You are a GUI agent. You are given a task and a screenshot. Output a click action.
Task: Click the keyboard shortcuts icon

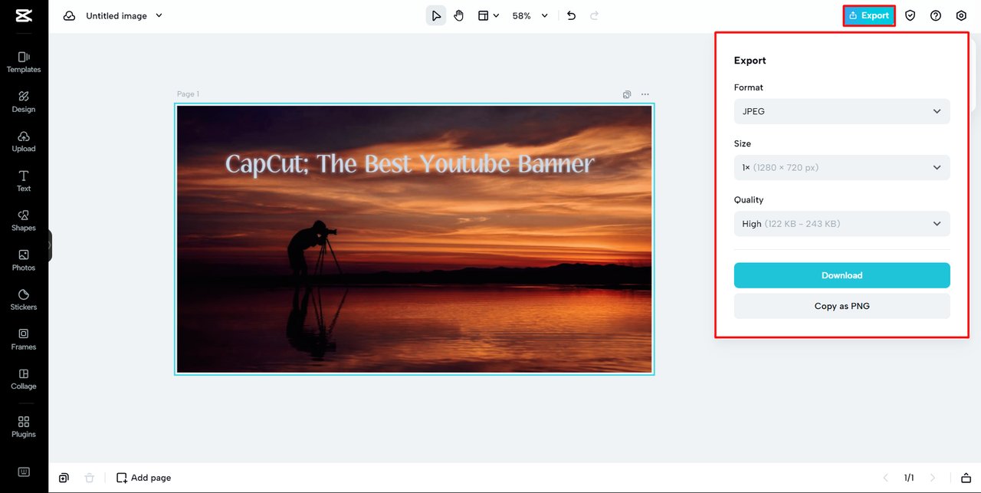[24, 472]
